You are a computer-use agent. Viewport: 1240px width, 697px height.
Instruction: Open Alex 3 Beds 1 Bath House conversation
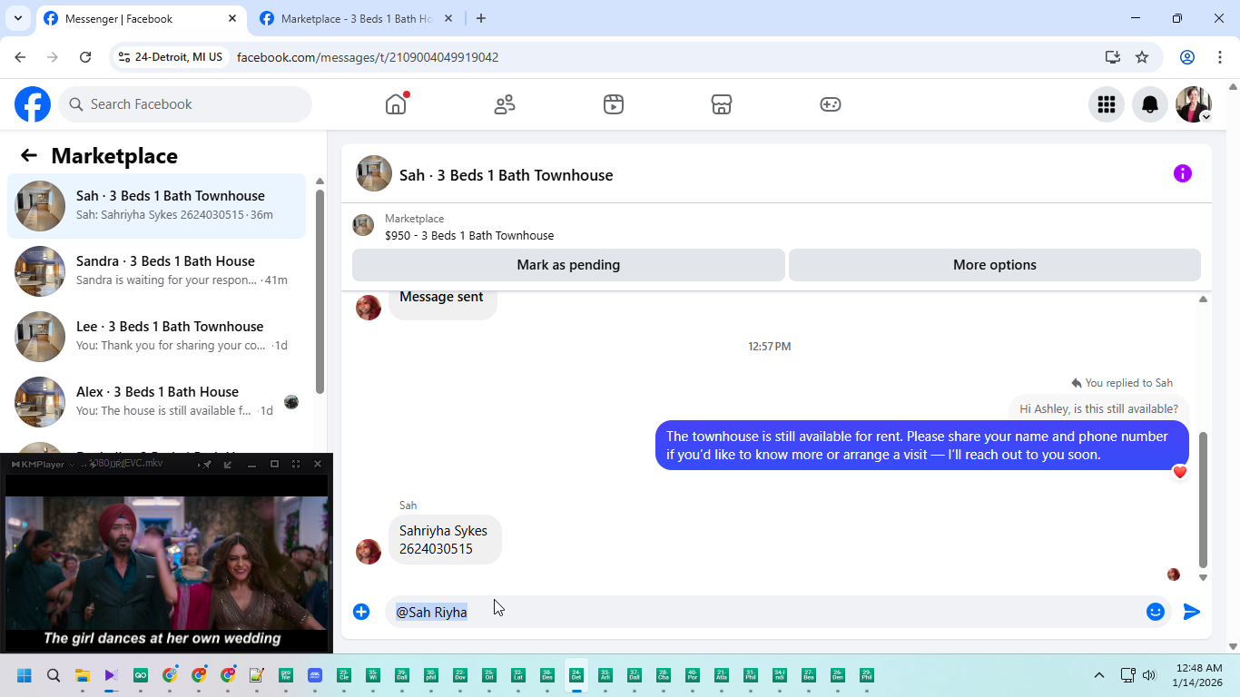pyautogui.click(x=157, y=402)
